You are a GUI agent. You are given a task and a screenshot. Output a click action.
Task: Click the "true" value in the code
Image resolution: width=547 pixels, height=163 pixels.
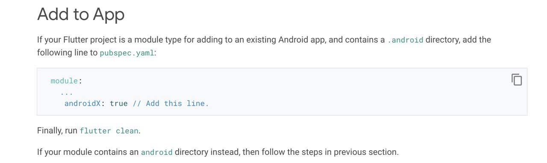[119, 104]
